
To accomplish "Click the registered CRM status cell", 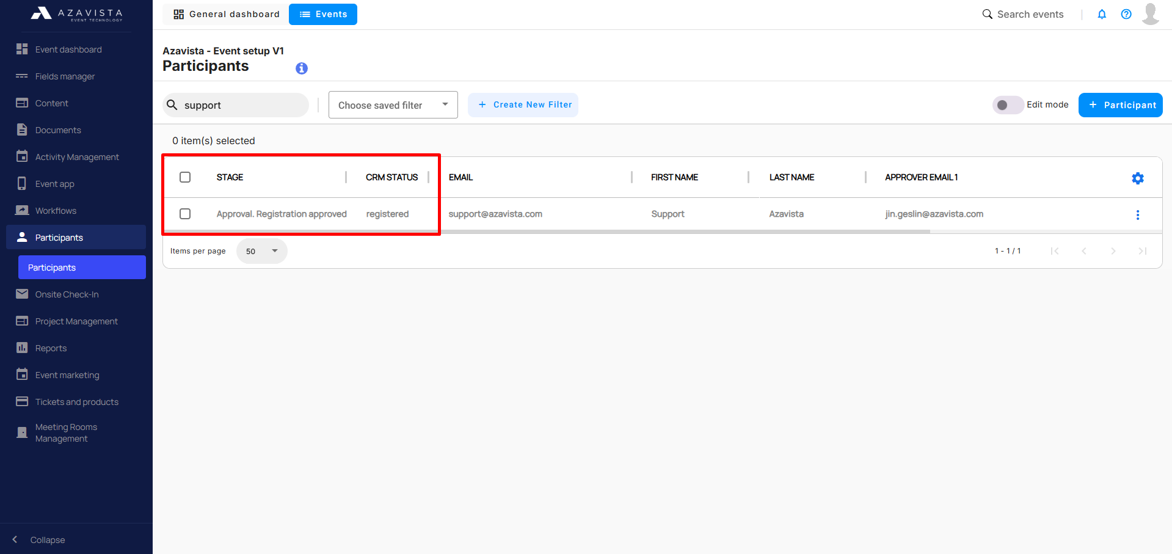I will (387, 214).
